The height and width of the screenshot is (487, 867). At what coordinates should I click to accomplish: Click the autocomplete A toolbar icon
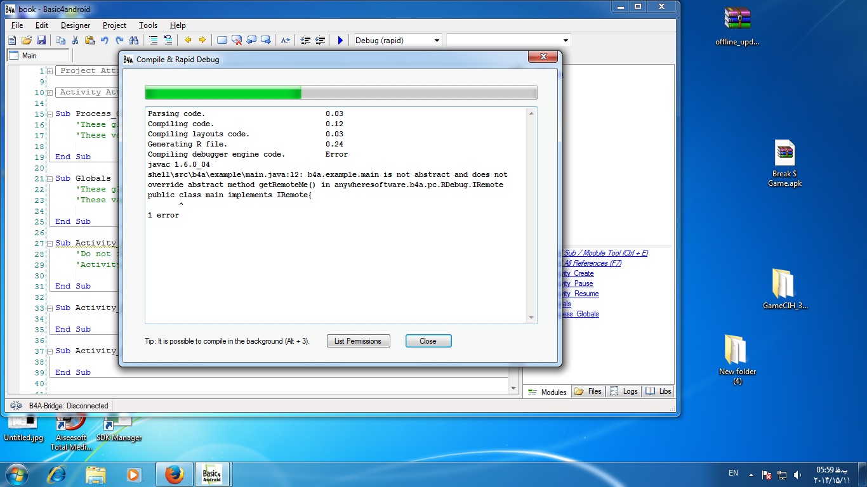[286, 40]
